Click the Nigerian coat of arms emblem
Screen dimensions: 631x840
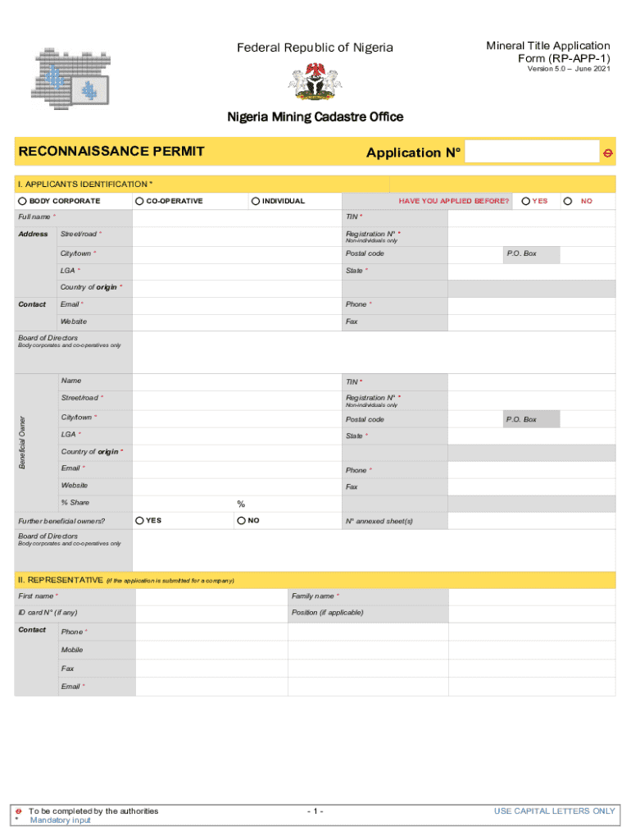click(315, 81)
